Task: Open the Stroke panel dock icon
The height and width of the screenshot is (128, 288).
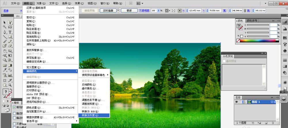Action: coord(285,60)
